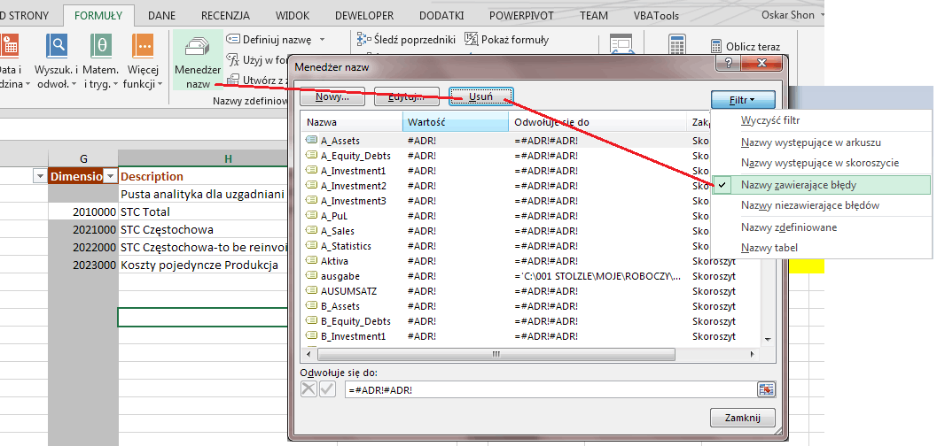Choose Wyczyść filtr from filter menu
Image resolution: width=937 pixels, height=446 pixels.
[x=821, y=119]
